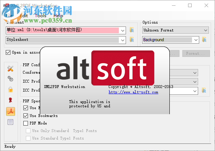The image size is (215, 151).
Task: Open security padlock sidebar icon
Action: pyautogui.click(x=10, y=89)
